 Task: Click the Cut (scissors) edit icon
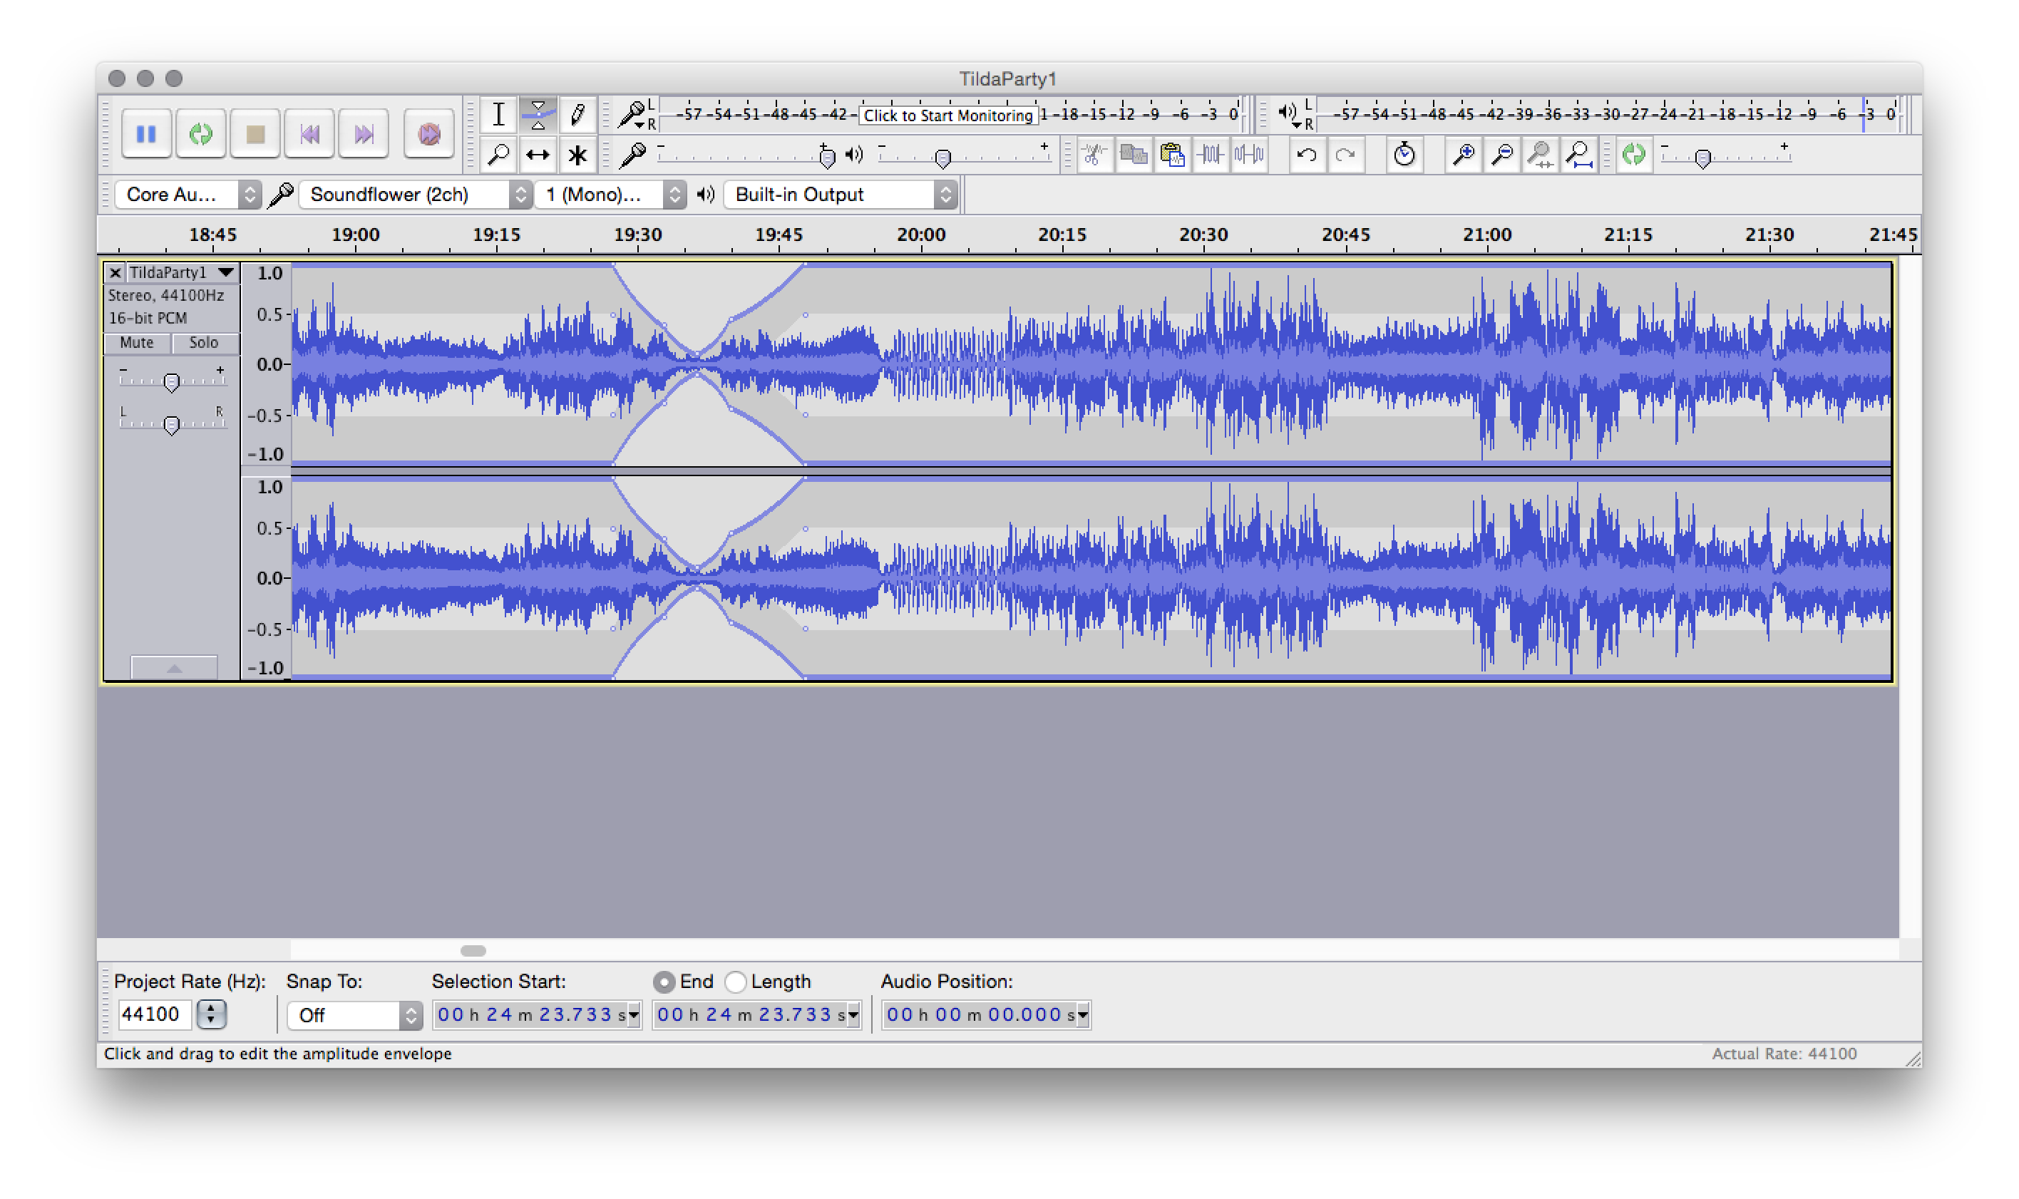1095,153
